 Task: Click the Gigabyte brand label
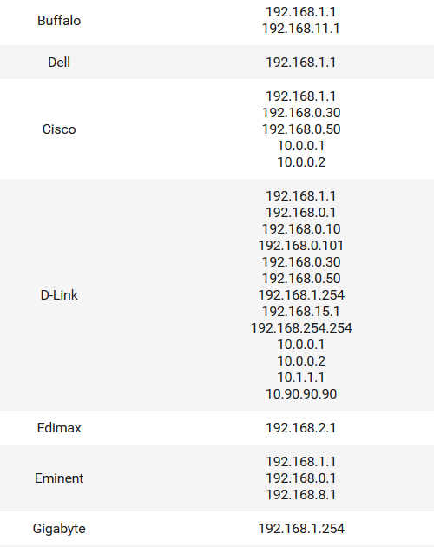point(59,529)
